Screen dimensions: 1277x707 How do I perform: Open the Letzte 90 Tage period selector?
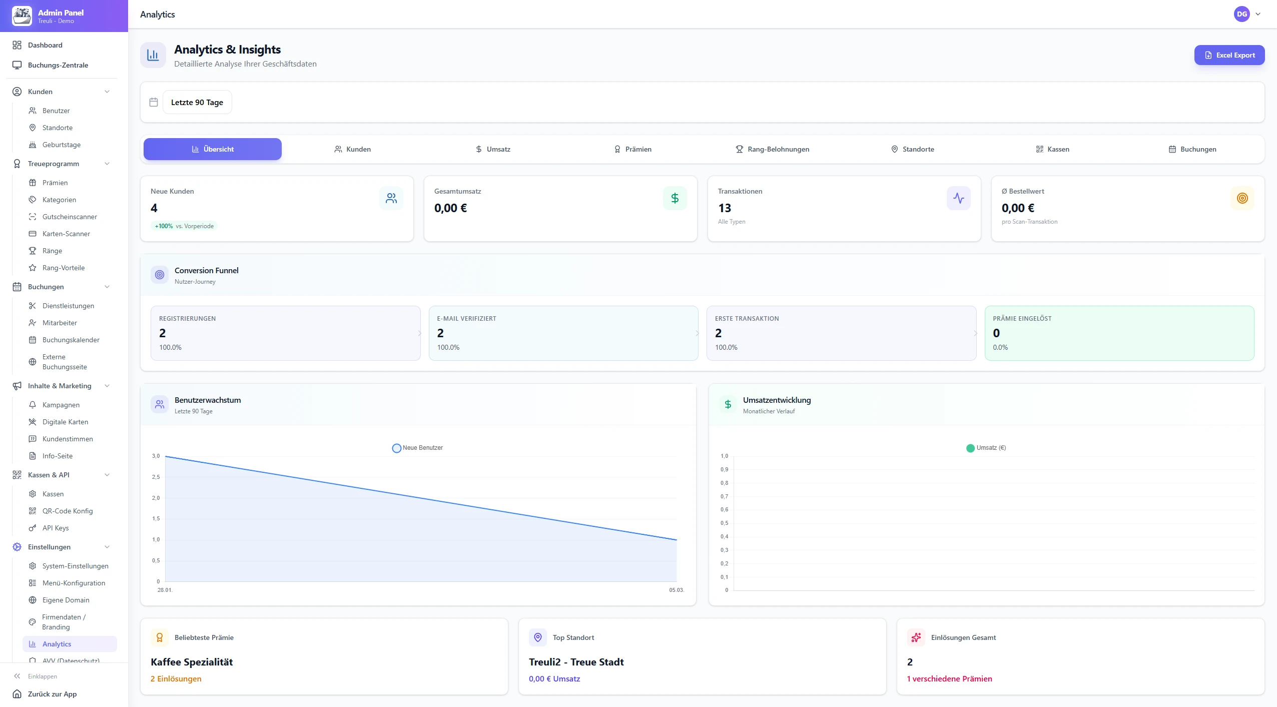[197, 102]
